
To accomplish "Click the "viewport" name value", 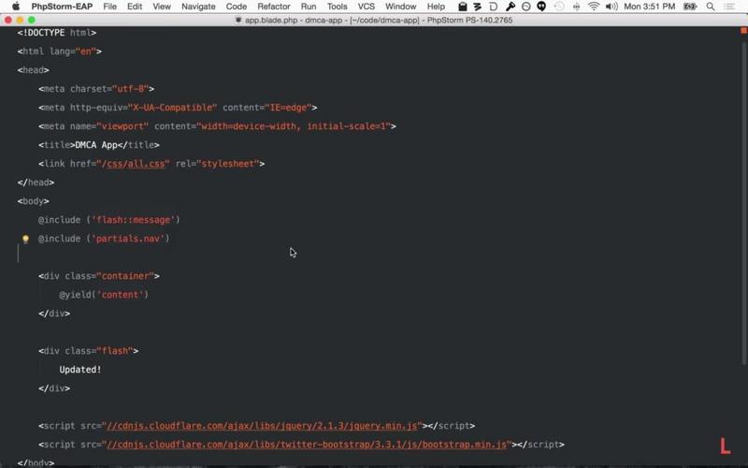I will [x=122, y=126].
